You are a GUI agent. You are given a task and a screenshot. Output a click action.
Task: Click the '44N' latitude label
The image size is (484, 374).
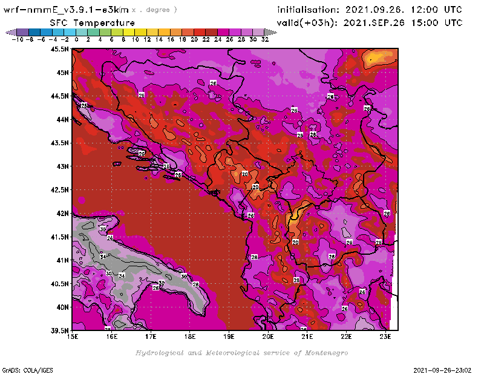(x=63, y=119)
